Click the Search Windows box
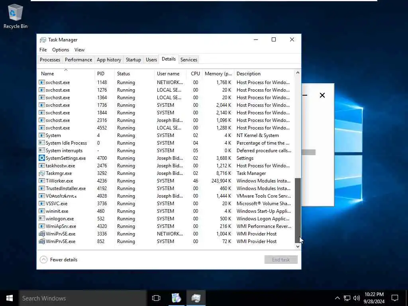Screen dimensions: 408x306 (83, 298)
